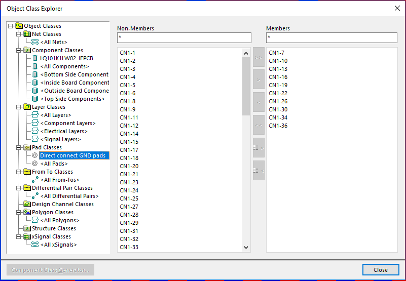
Task: Close the Object Class Explorer via Close button
Action: point(381,270)
